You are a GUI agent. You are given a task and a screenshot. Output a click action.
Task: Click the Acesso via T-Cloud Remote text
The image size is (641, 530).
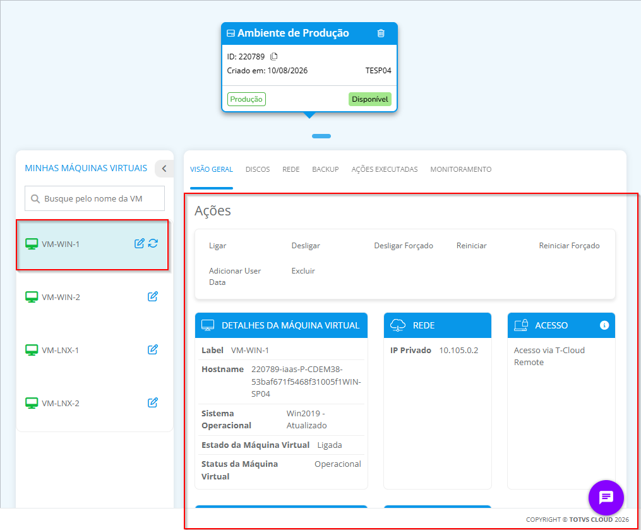(x=549, y=356)
